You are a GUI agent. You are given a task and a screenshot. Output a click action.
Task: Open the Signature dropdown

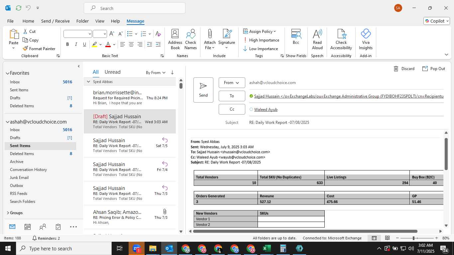(x=227, y=39)
